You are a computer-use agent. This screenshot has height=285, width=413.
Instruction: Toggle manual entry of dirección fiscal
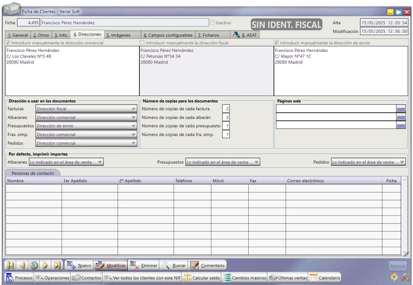click(142, 43)
